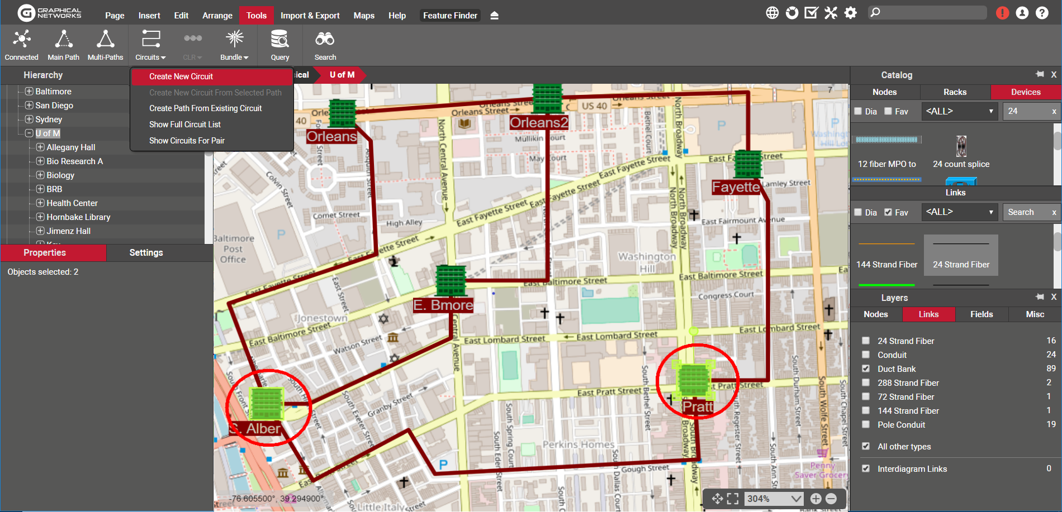Choose Show Full Circuit List

coord(212,125)
